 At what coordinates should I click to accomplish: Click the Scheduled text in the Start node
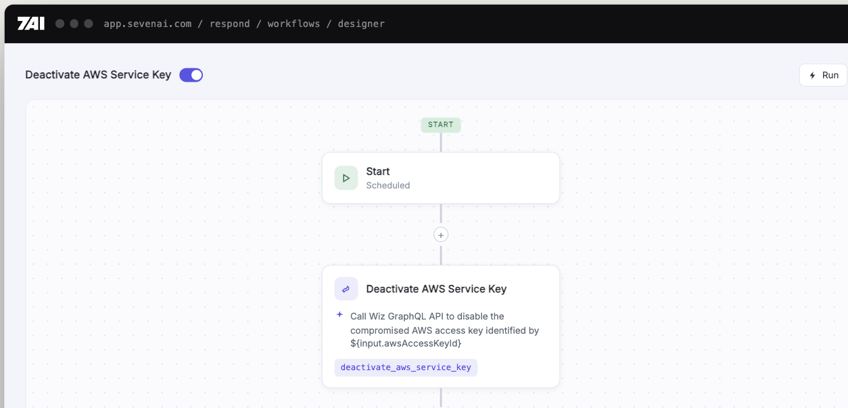coord(388,185)
